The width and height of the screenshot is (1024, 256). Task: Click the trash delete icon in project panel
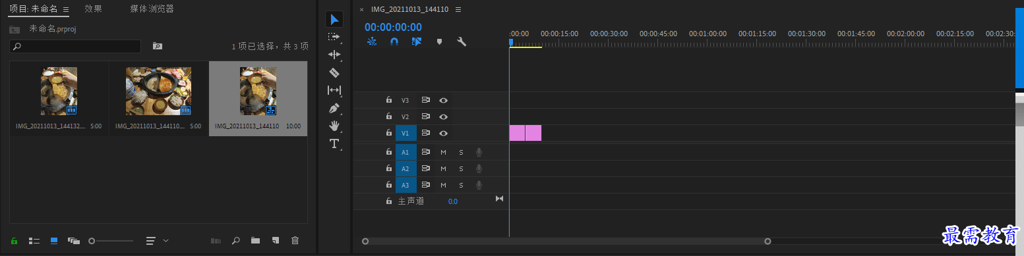(x=295, y=241)
